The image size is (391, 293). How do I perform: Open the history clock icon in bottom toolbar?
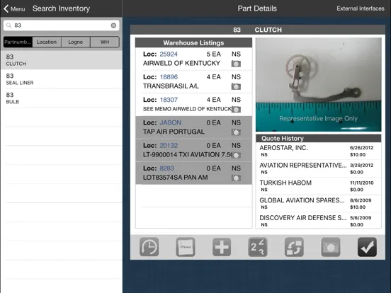[x=149, y=247]
